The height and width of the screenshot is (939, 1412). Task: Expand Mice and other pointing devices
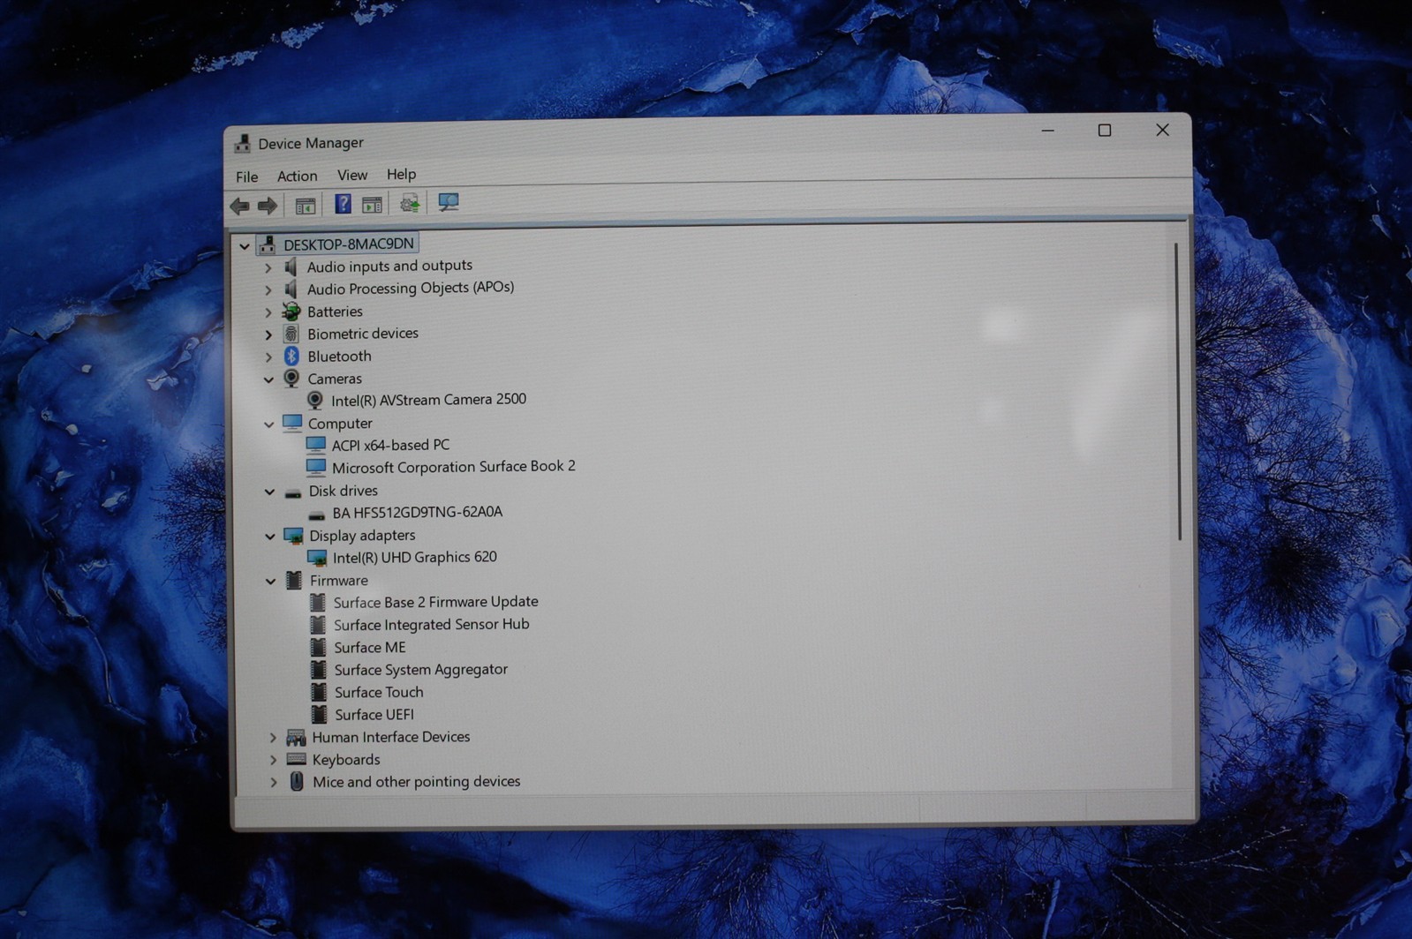[274, 783]
